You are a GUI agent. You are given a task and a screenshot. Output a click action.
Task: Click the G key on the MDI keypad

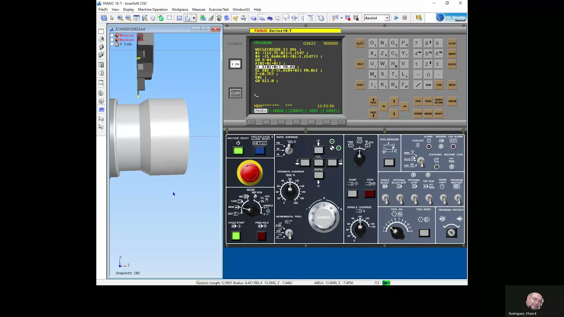click(x=393, y=43)
